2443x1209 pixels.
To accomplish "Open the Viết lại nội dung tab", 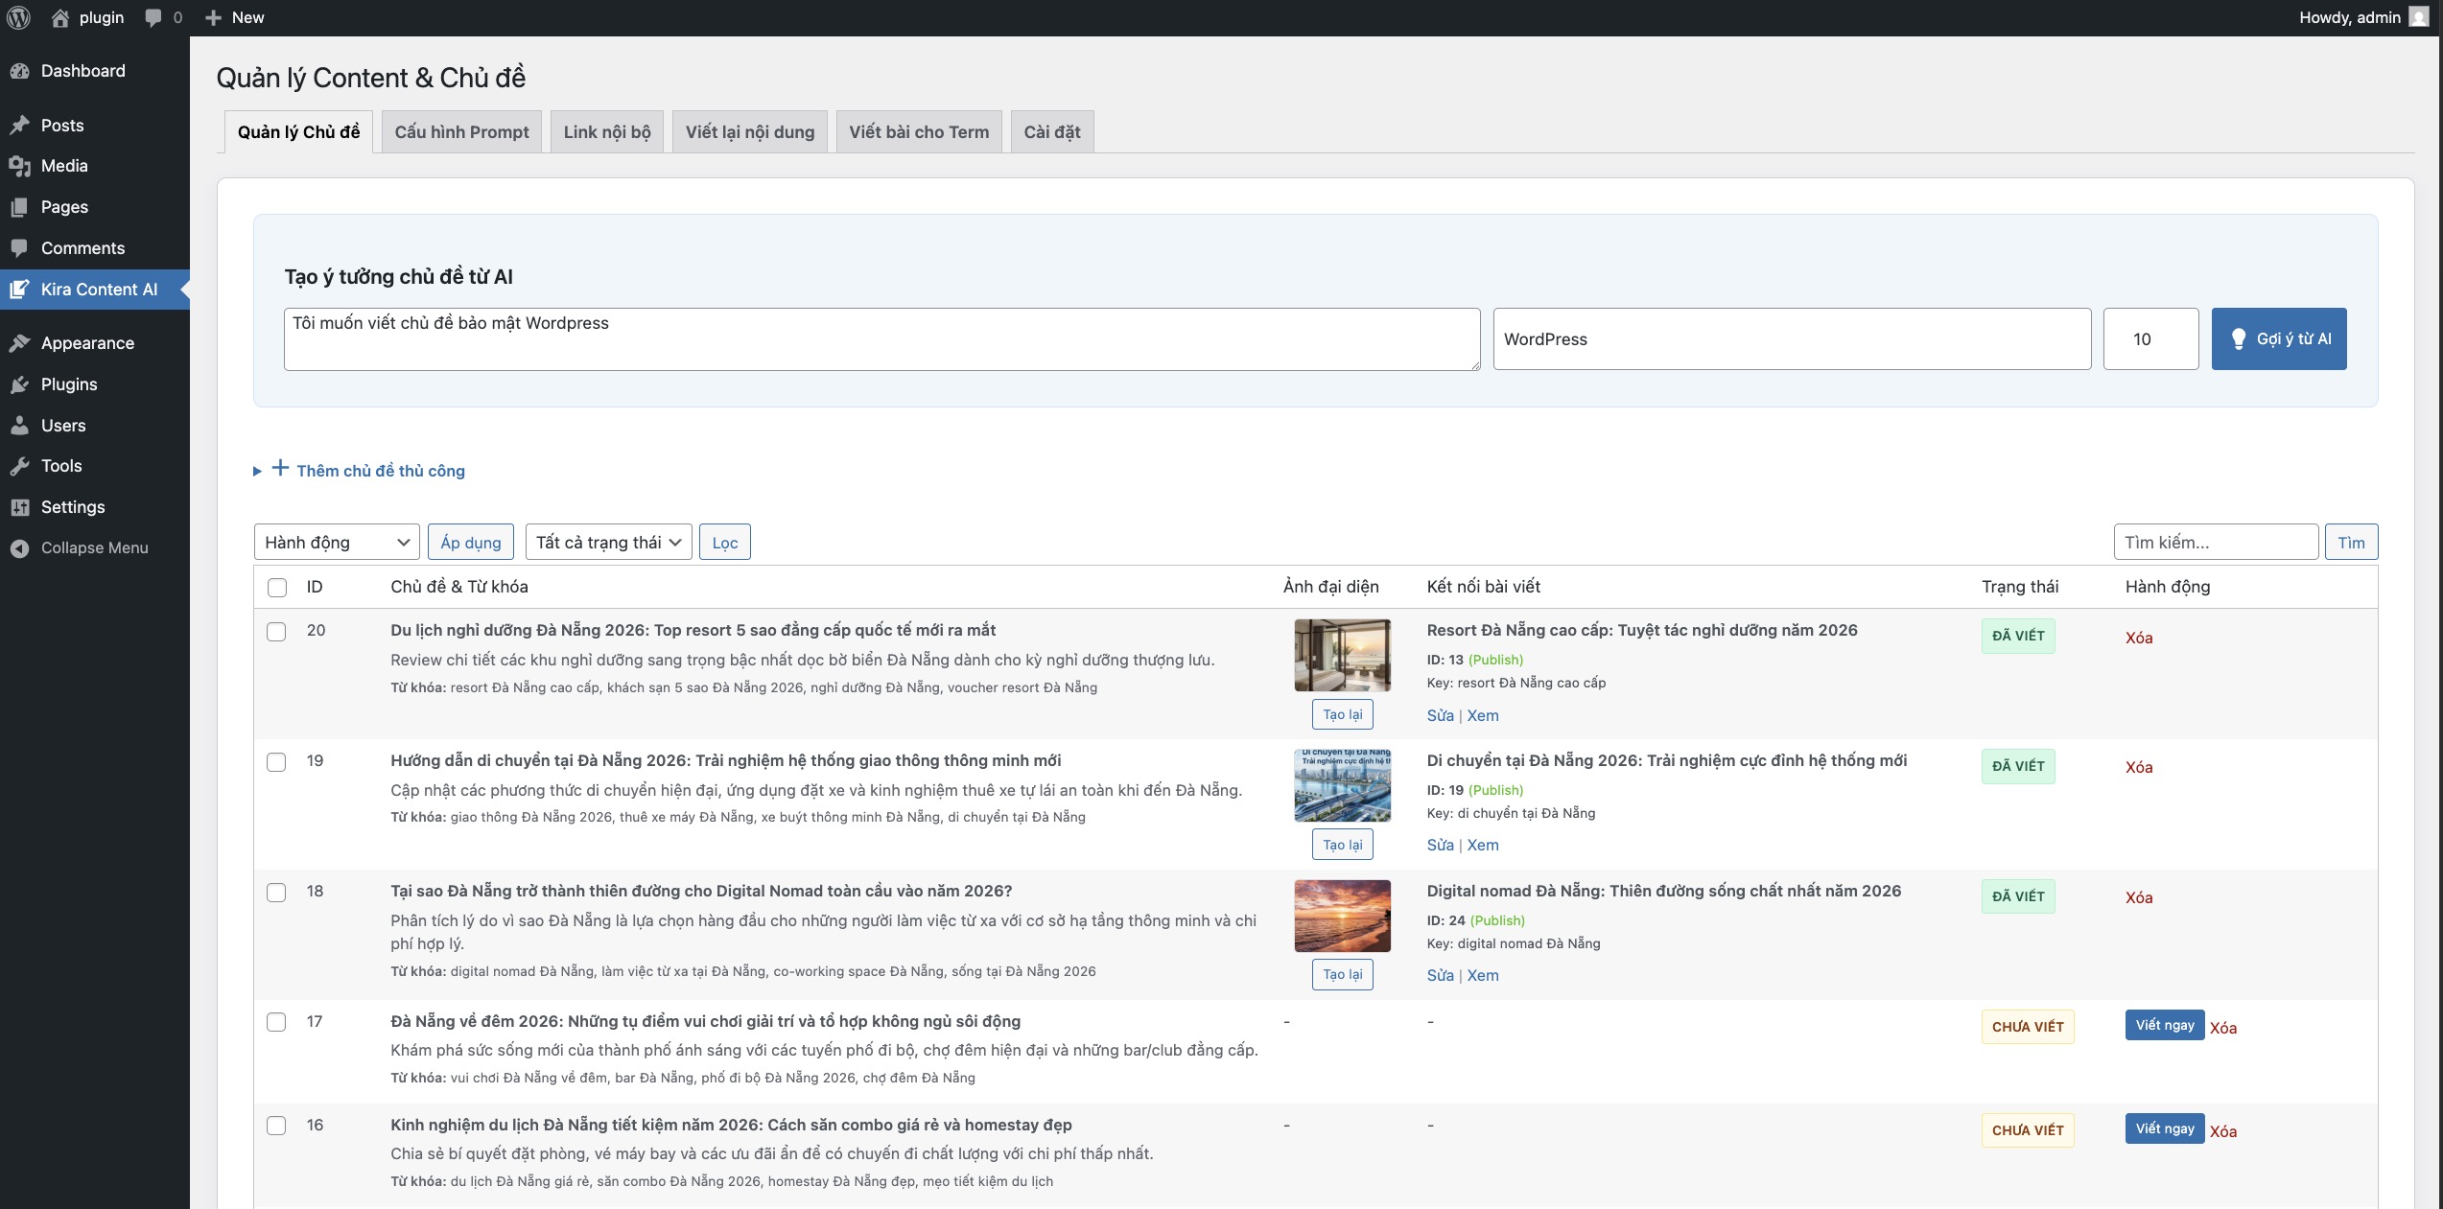I will pyautogui.click(x=750, y=132).
